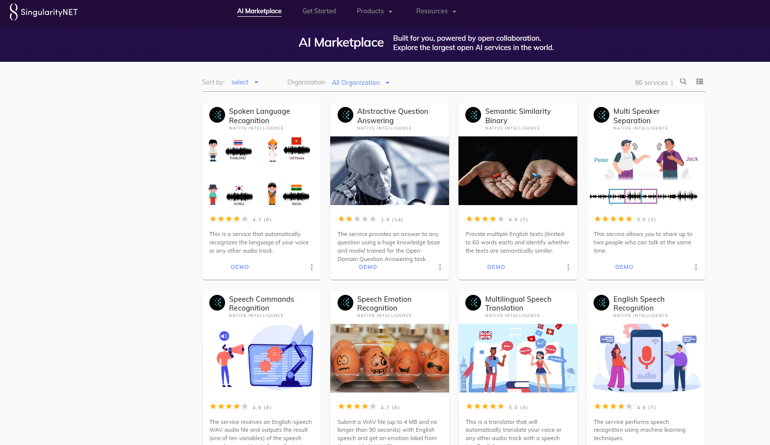The height and width of the screenshot is (445, 770).
Task: Open Multi Speaker Separation title link
Action: click(636, 116)
